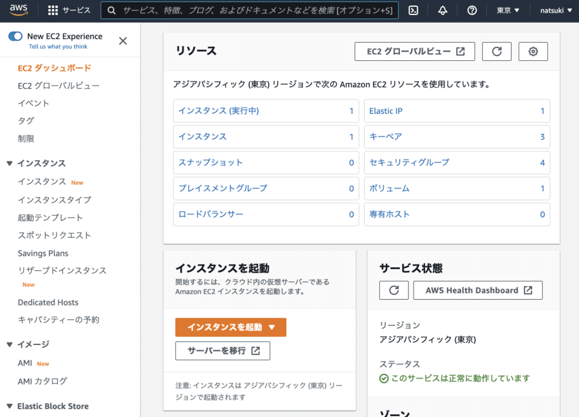Viewport: 579px width, 417px height.
Task: Collapse the インスタンス sidebar section
Action: (10, 163)
